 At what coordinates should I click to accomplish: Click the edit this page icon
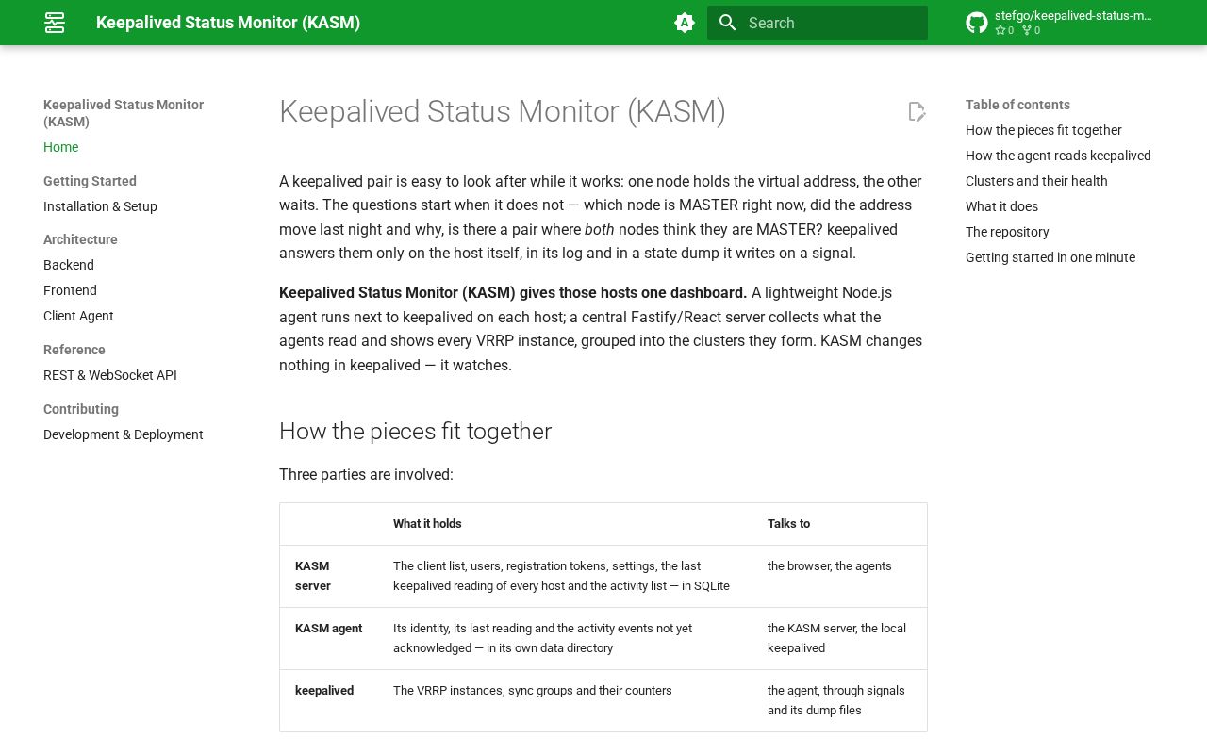coord(917,111)
